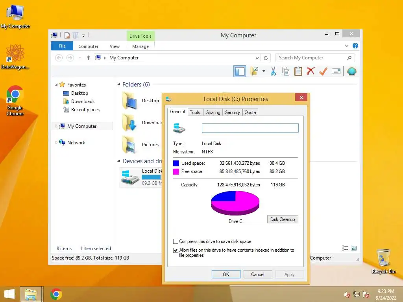
Task: Click the Drive Tools contextual tab header
Action: pos(140,36)
